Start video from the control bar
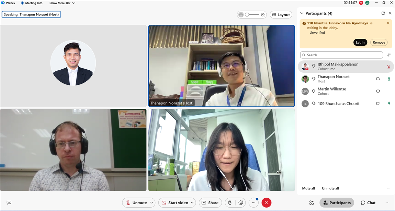Screen dimensions: 395x211 [x=174, y=203]
